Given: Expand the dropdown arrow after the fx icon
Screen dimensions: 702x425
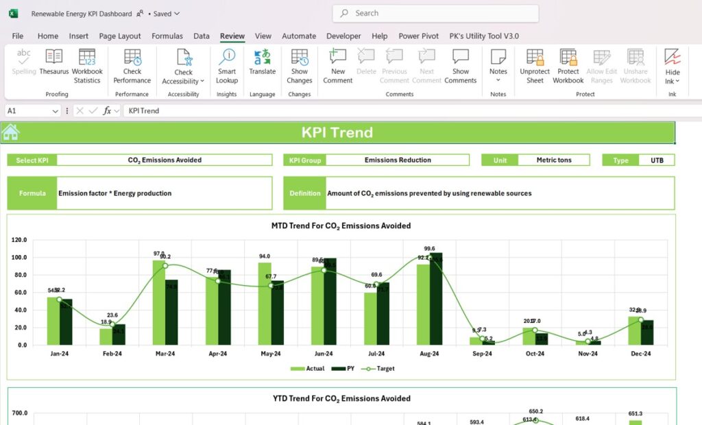Looking at the screenshot, I should [117, 110].
